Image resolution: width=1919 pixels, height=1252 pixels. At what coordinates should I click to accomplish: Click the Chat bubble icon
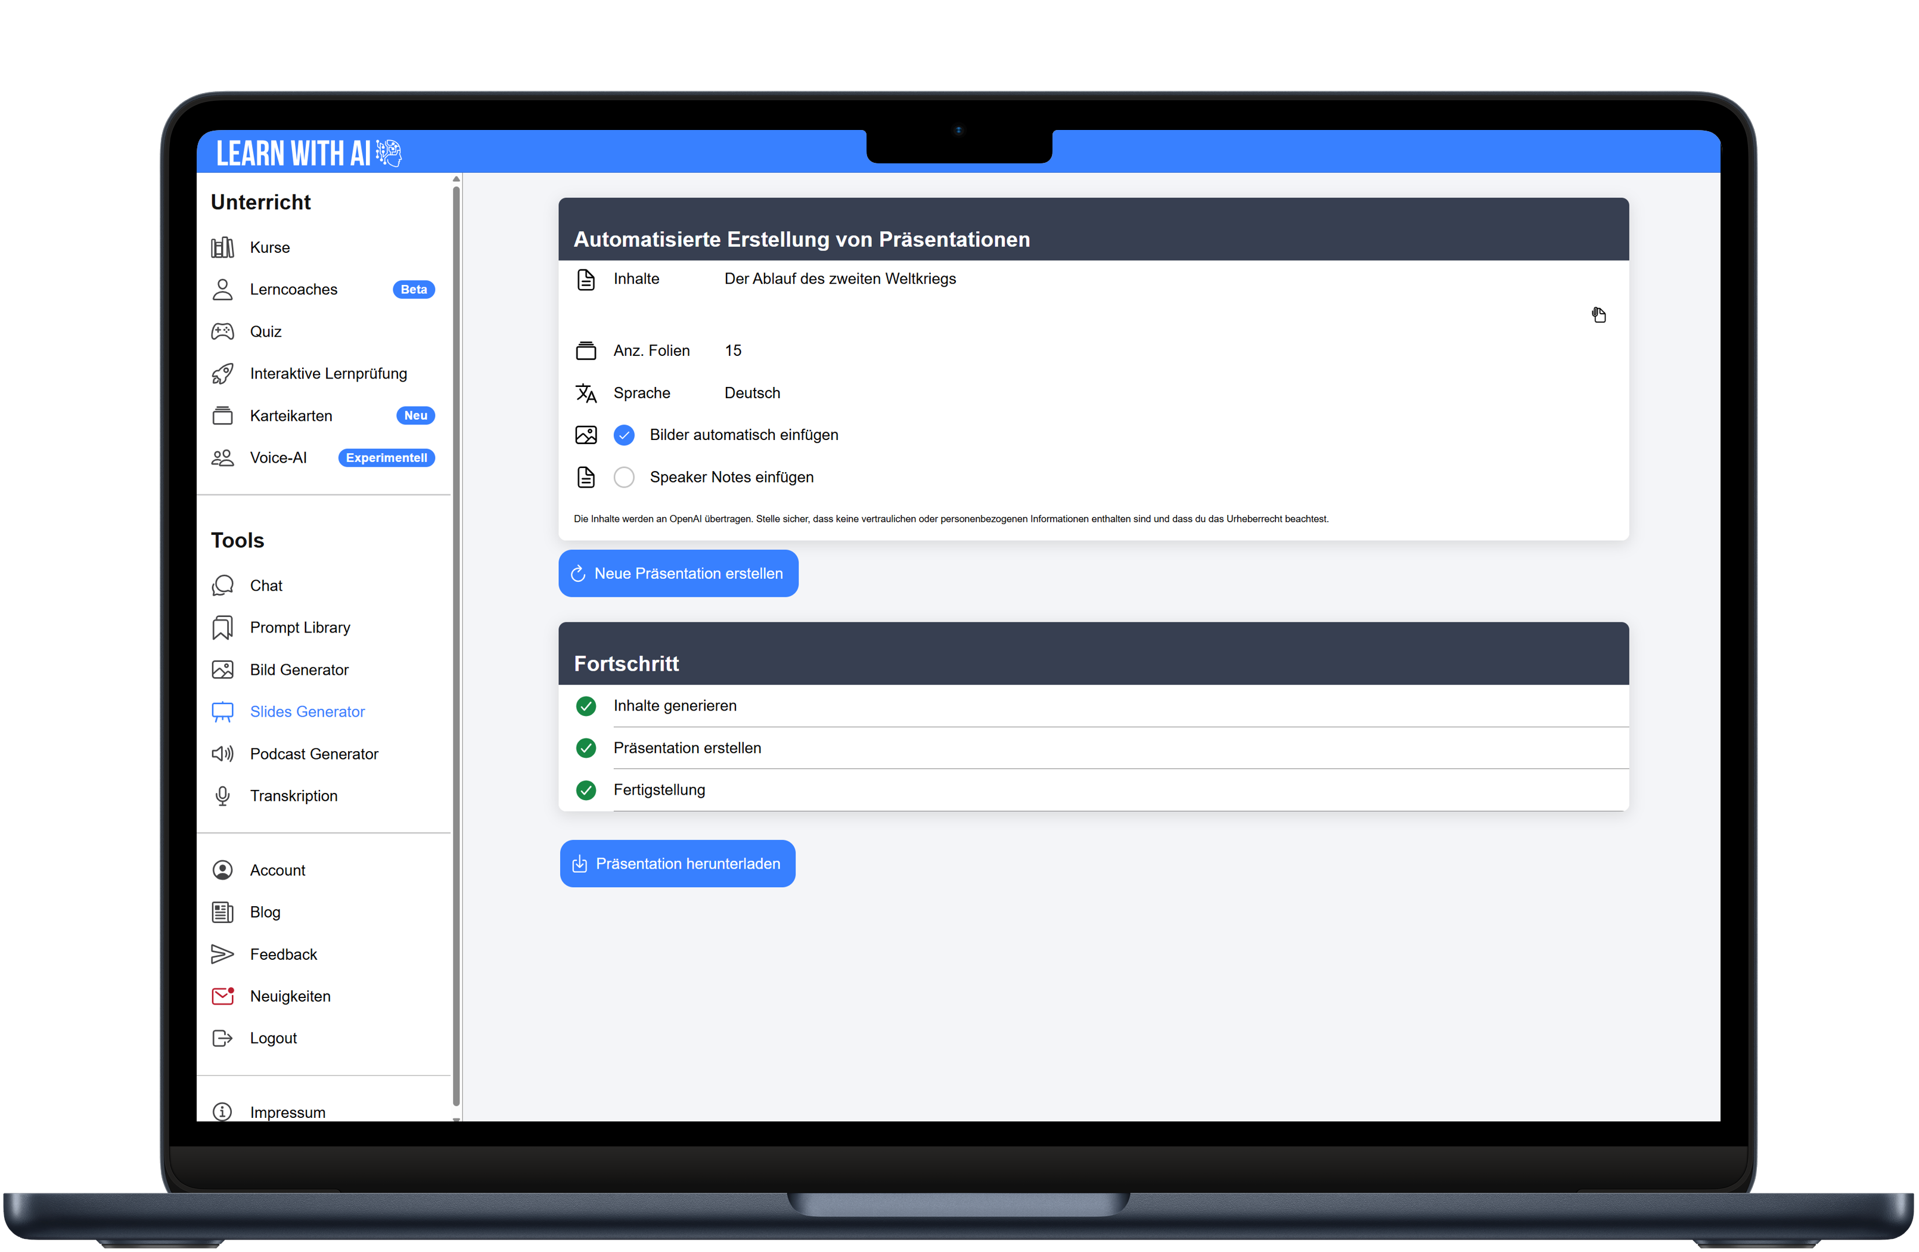(222, 585)
